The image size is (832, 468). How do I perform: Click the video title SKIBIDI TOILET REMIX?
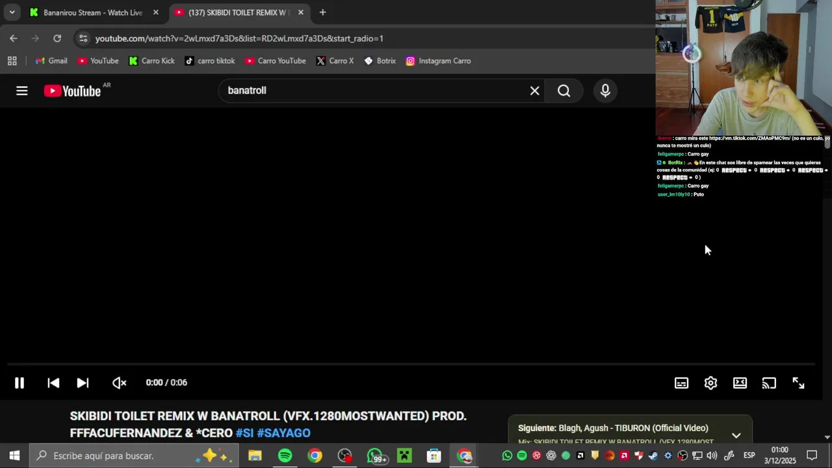pyautogui.click(x=268, y=424)
